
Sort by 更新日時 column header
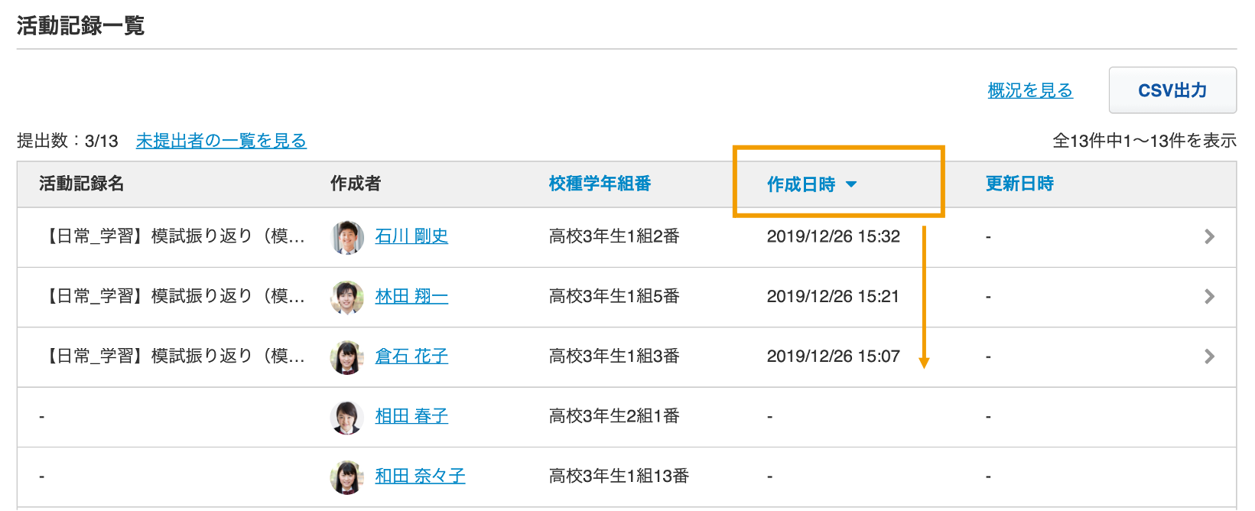tap(1019, 184)
